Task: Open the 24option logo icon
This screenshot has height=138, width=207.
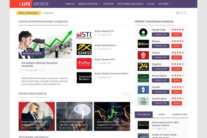Action: point(143,67)
